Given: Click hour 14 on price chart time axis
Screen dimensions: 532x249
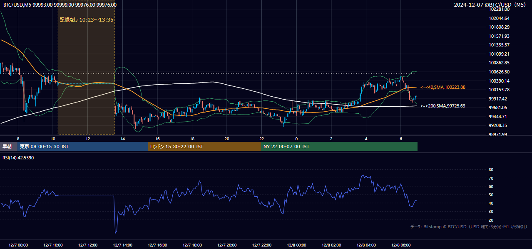Looking at the screenshot, I should 122,139.
